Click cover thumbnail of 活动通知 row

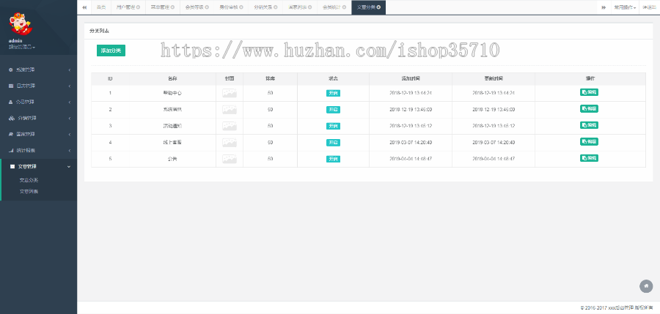point(230,126)
